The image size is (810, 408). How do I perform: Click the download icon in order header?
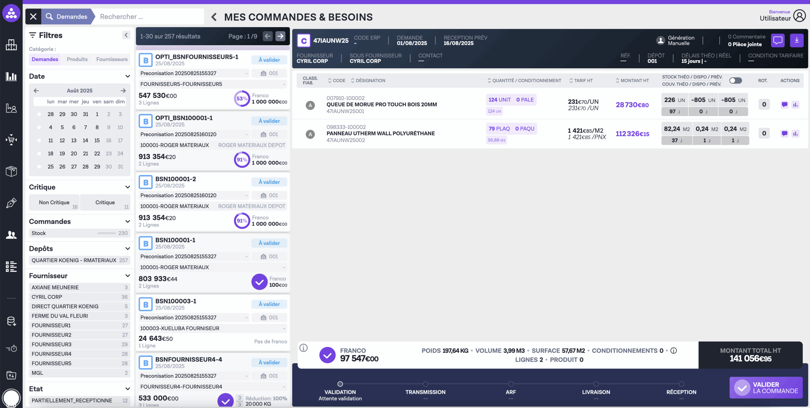tap(796, 40)
